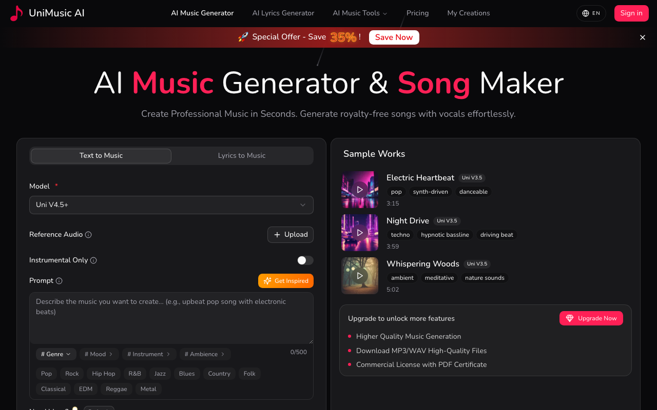The image size is (657, 410).
Task: Open the Model dropdown Uni V4.5+
Action: [171, 205]
